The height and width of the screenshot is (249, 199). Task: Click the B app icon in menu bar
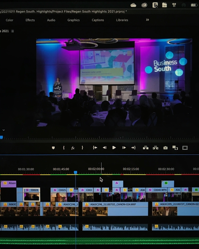155,5
